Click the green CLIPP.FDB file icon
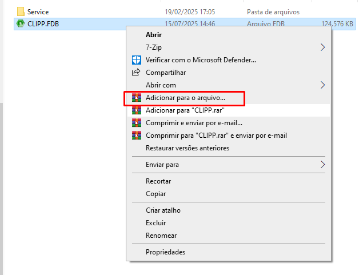This screenshot has width=363, height=275. (21, 23)
